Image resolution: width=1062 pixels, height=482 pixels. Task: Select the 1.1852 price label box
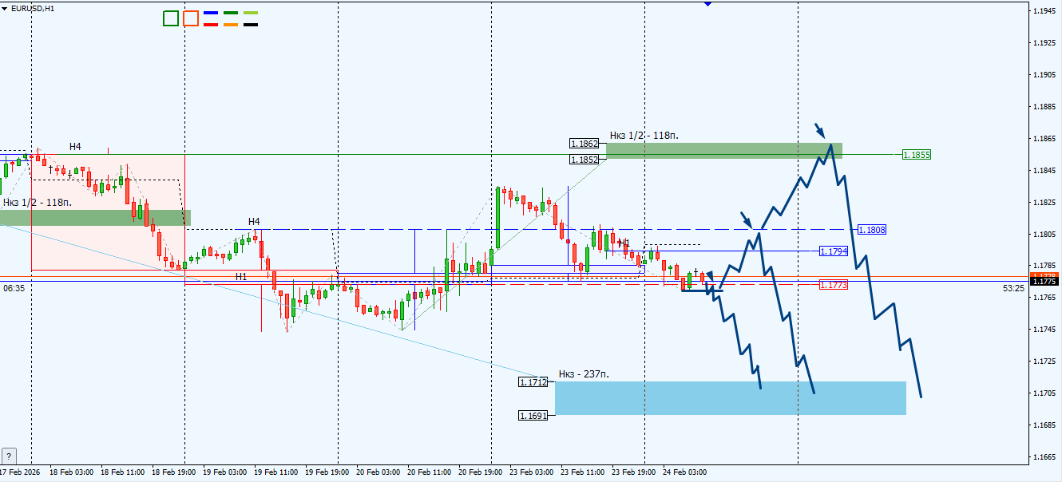point(584,160)
